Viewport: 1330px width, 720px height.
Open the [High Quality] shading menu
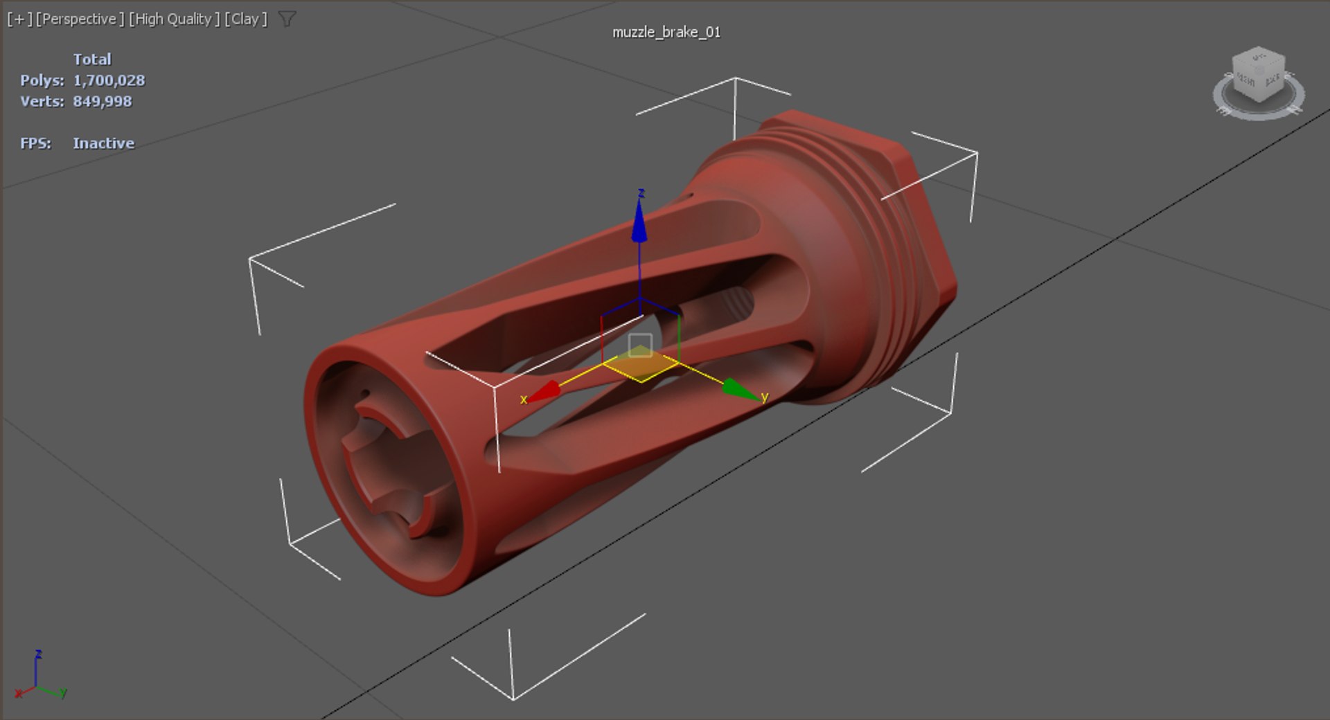pos(174,19)
